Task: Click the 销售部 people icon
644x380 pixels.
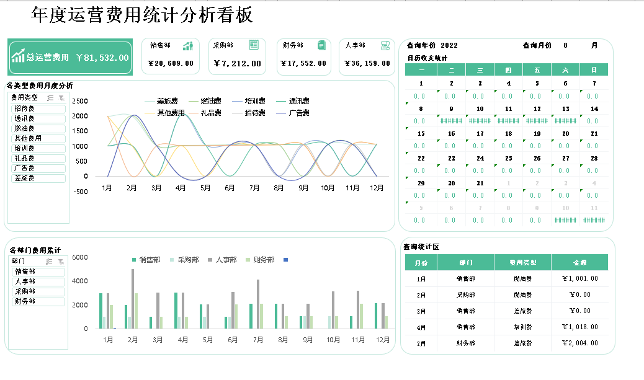Action: pos(188,45)
